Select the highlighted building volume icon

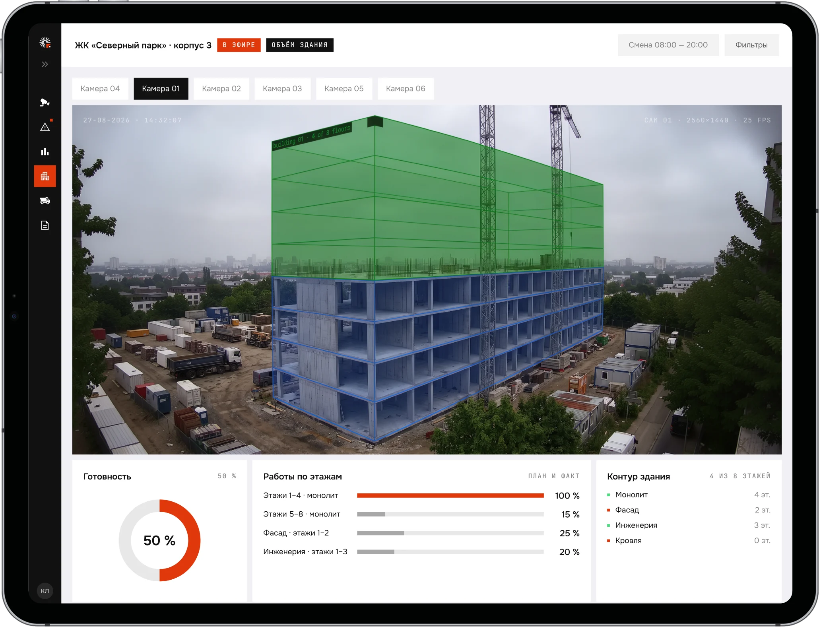[x=45, y=176]
